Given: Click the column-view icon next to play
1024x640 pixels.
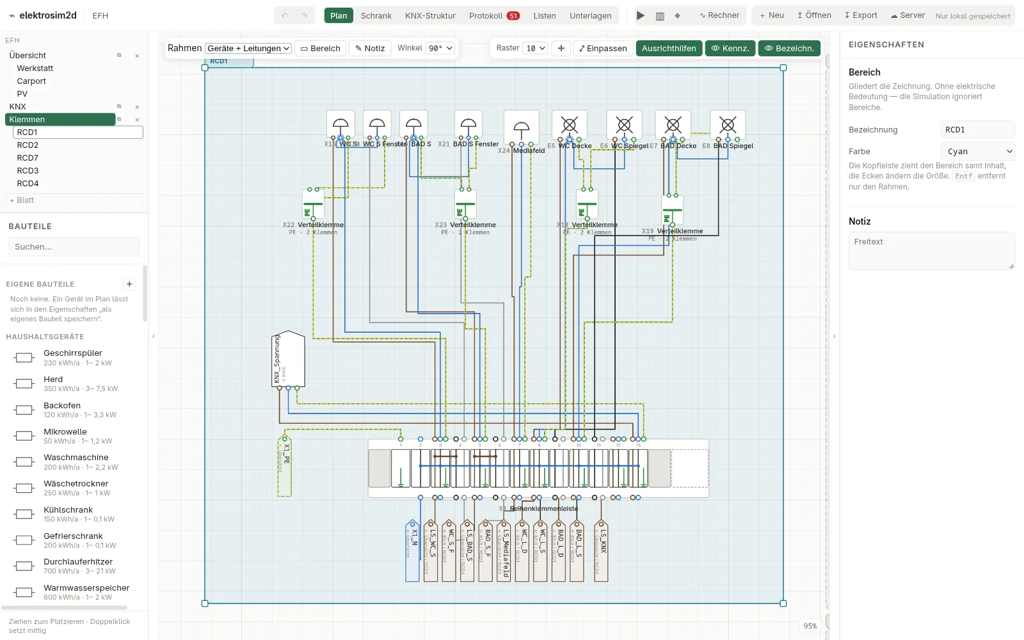Looking at the screenshot, I should [660, 15].
